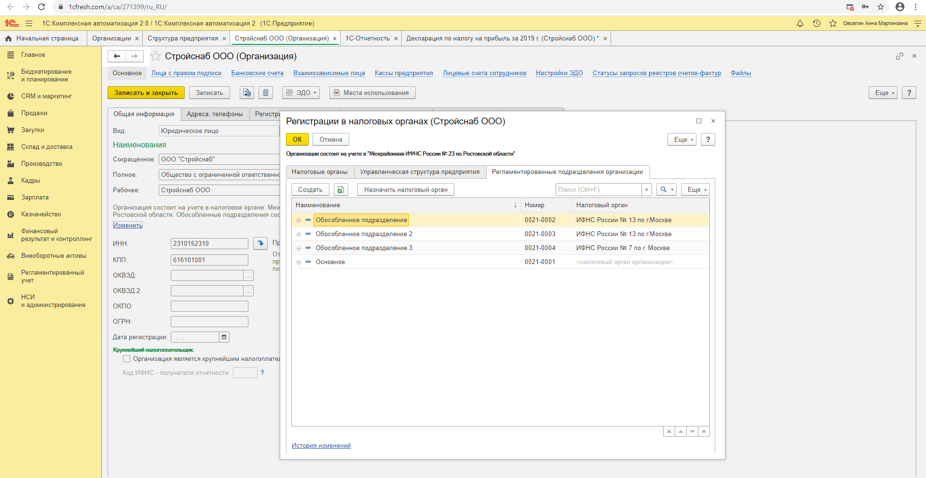Viewport: 926px width, 478px height.
Task: Open ОКВЭД selection ellipsis button
Action: pos(248,276)
